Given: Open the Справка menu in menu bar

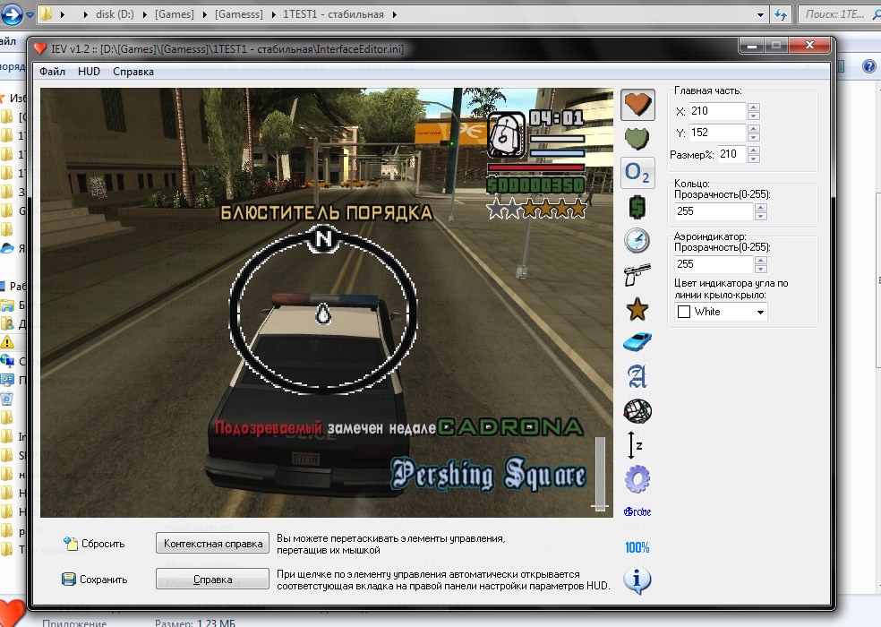Looking at the screenshot, I should click(133, 72).
